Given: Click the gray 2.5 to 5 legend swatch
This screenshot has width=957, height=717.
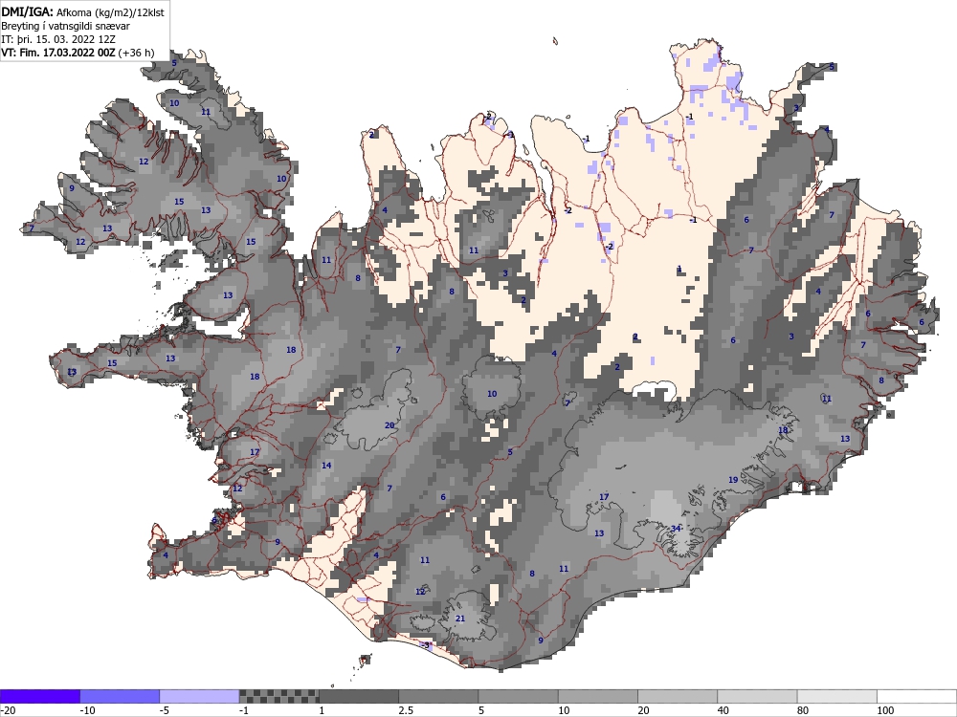Looking at the screenshot, I should (438, 696).
